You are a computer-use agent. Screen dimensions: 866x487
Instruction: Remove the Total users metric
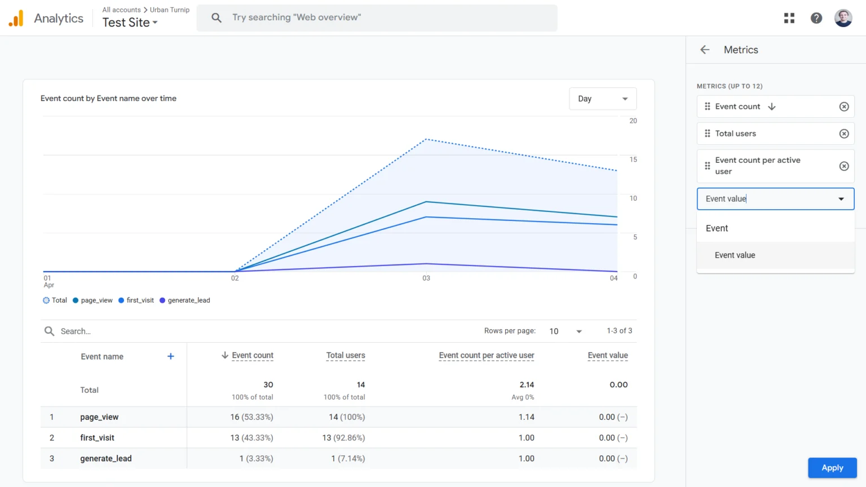pos(844,134)
